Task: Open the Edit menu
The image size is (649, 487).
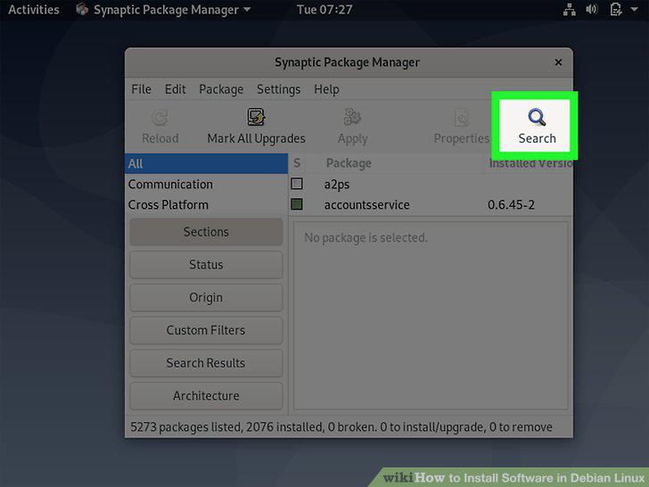Action: pyautogui.click(x=175, y=89)
